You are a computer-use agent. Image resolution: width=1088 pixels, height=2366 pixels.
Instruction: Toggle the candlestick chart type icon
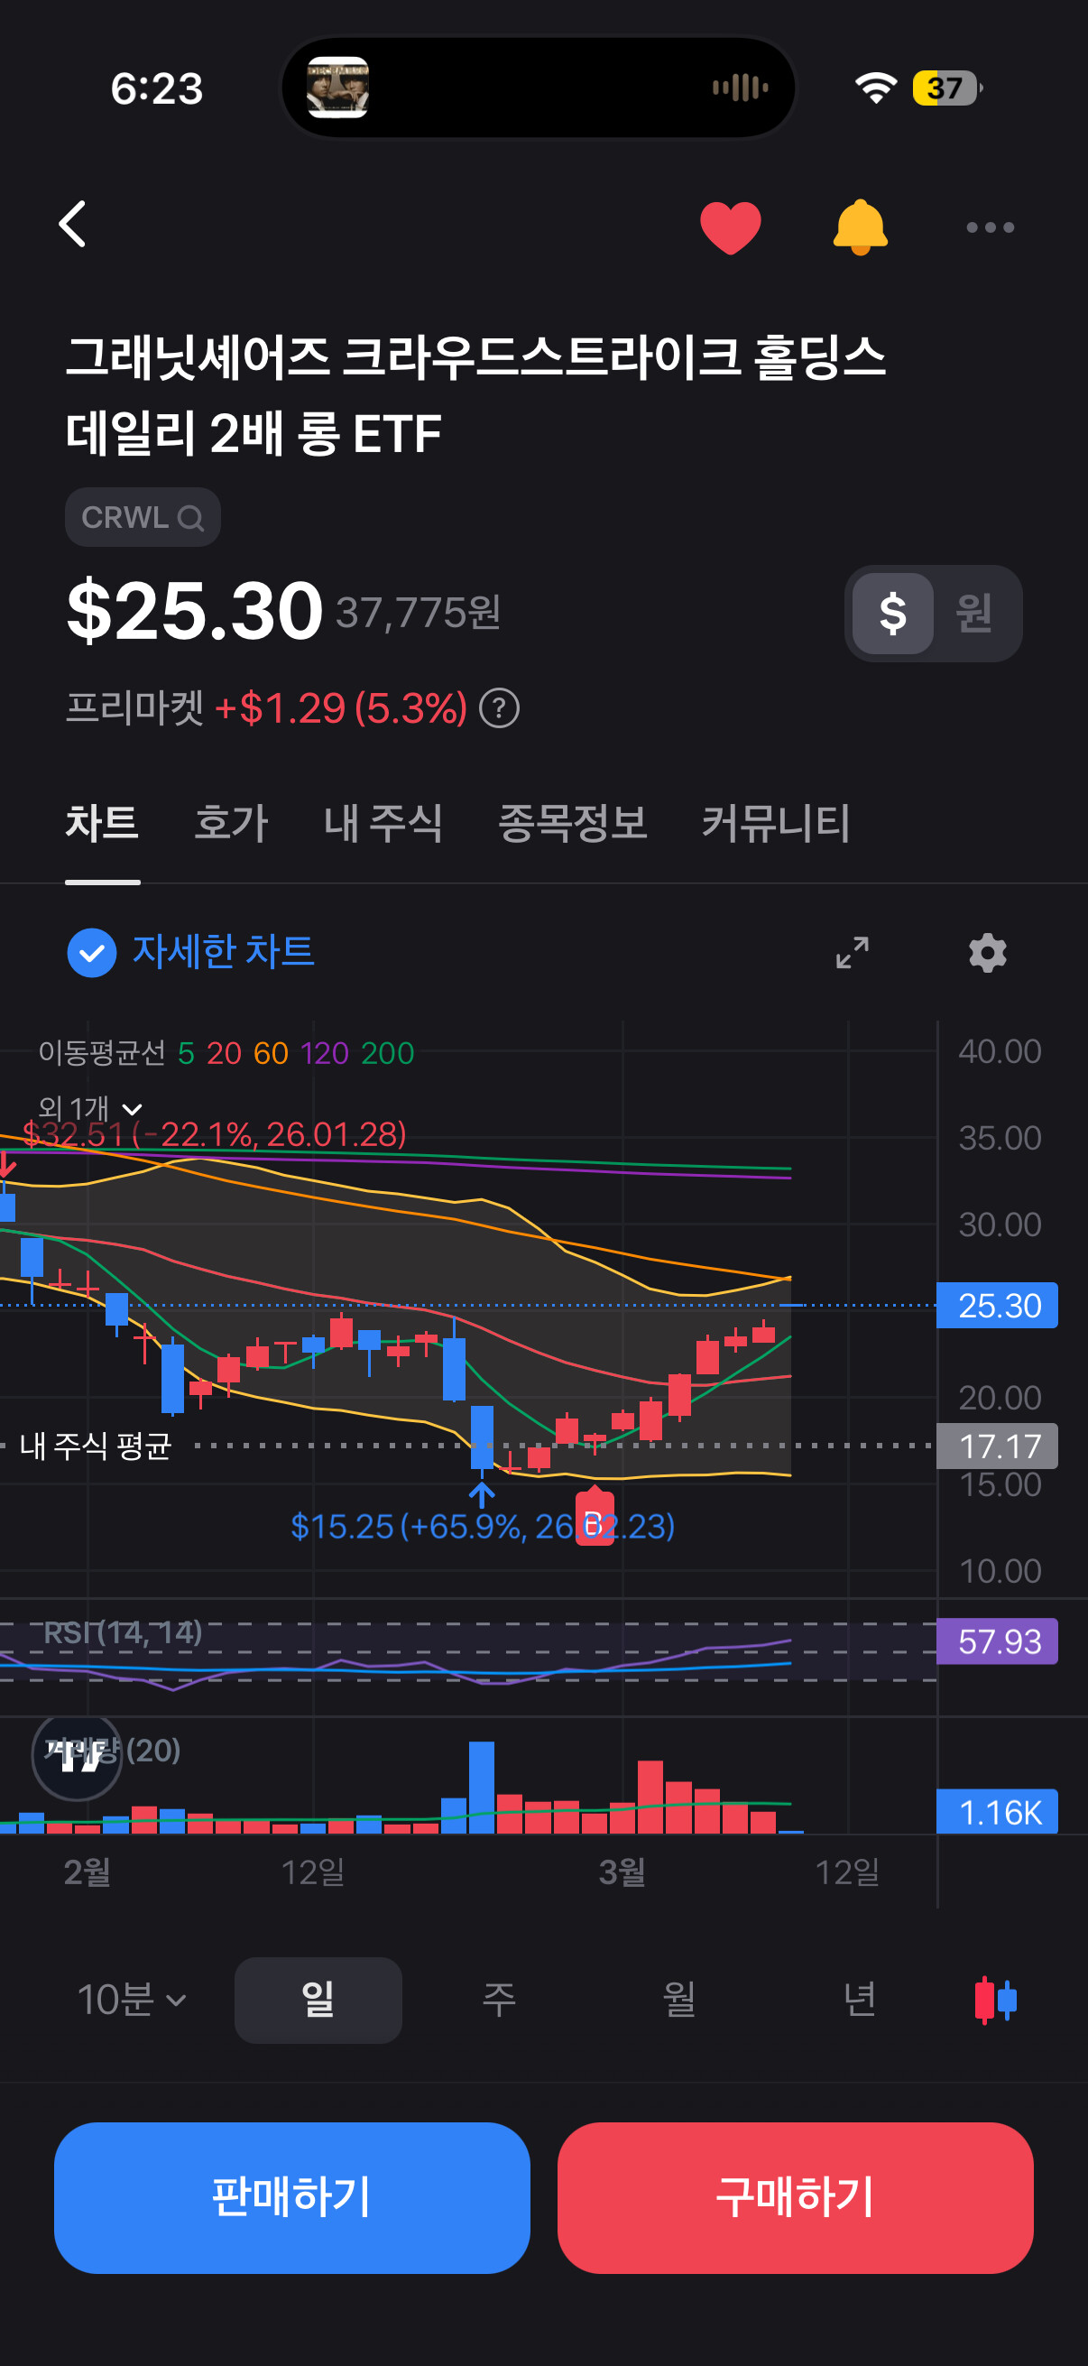(x=995, y=2000)
